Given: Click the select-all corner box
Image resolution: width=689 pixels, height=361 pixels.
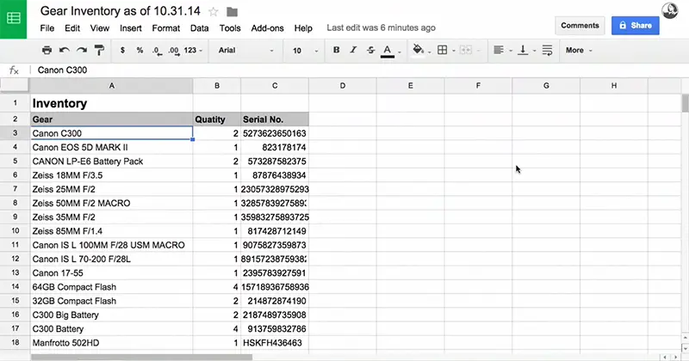Looking at the screenshot, I should click(x=15, y=86).
